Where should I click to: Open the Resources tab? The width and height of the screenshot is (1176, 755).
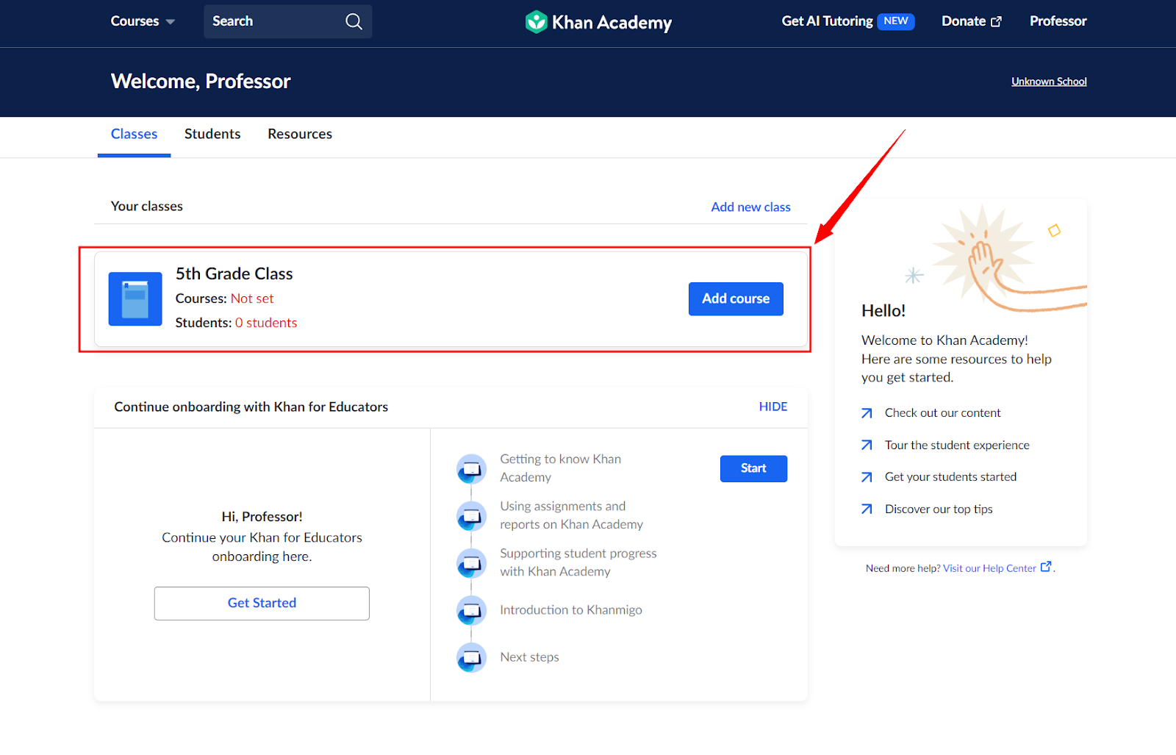point(300,134)
